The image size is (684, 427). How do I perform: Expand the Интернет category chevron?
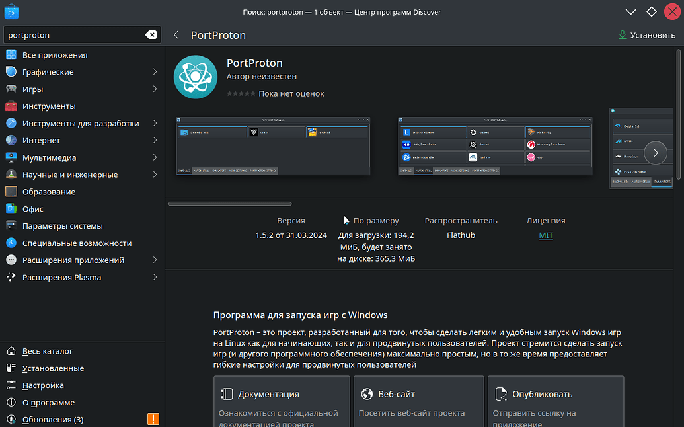click(x=155, y=140)
